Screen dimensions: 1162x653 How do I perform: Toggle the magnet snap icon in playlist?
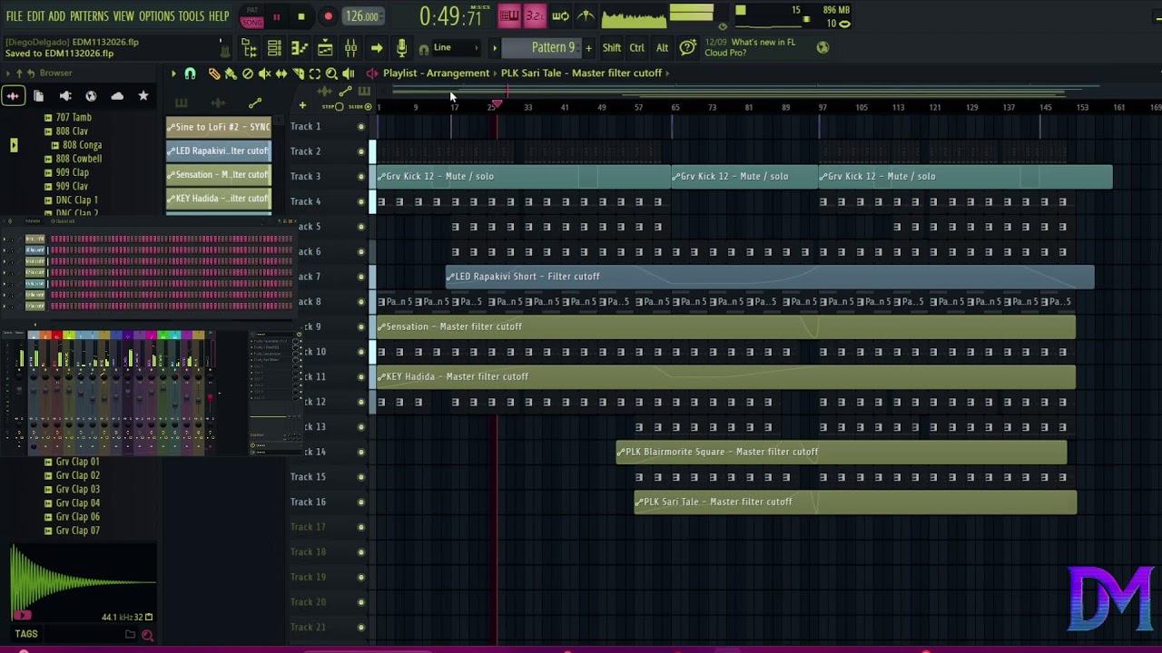coord(190,73)
